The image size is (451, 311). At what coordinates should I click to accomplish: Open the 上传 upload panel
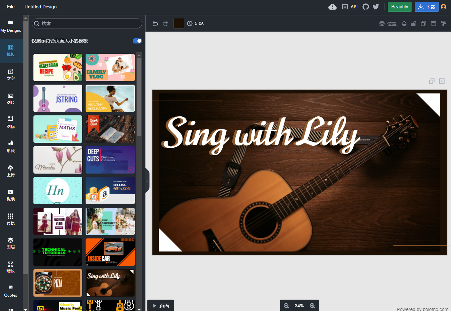click(x=11, y=171)
